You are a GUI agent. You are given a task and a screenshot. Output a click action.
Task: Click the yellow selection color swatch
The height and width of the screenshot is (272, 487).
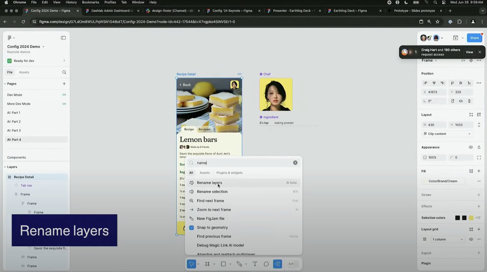(x=471, y=218)
